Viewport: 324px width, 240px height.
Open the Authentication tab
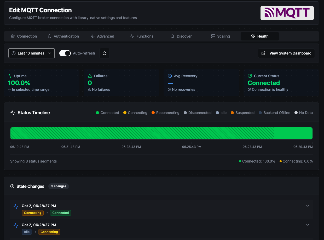pyautogui.click(x=63, y=36)
